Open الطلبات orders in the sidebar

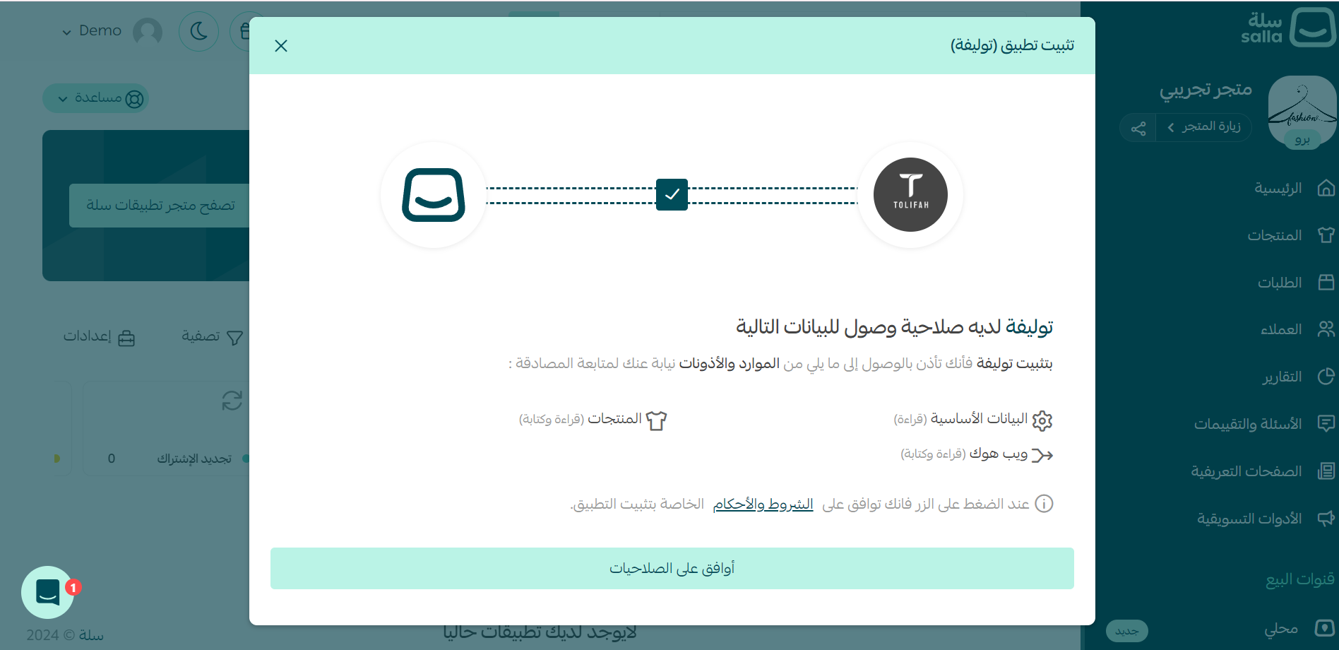point(1279,283)
